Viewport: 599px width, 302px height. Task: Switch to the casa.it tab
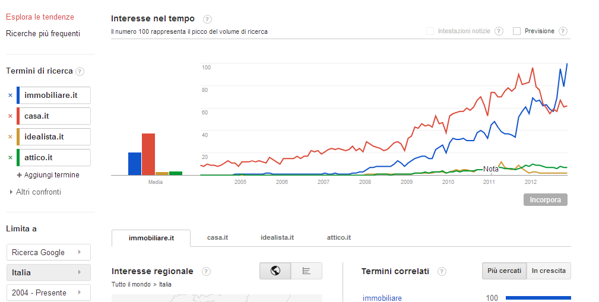217,237
